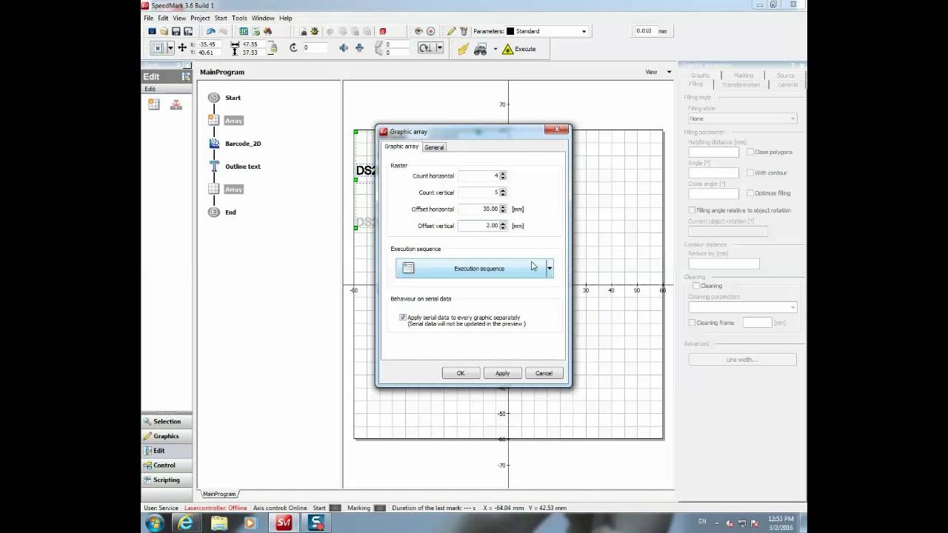Open the Windows Start menu
The image size is (948, 533).
156,523
